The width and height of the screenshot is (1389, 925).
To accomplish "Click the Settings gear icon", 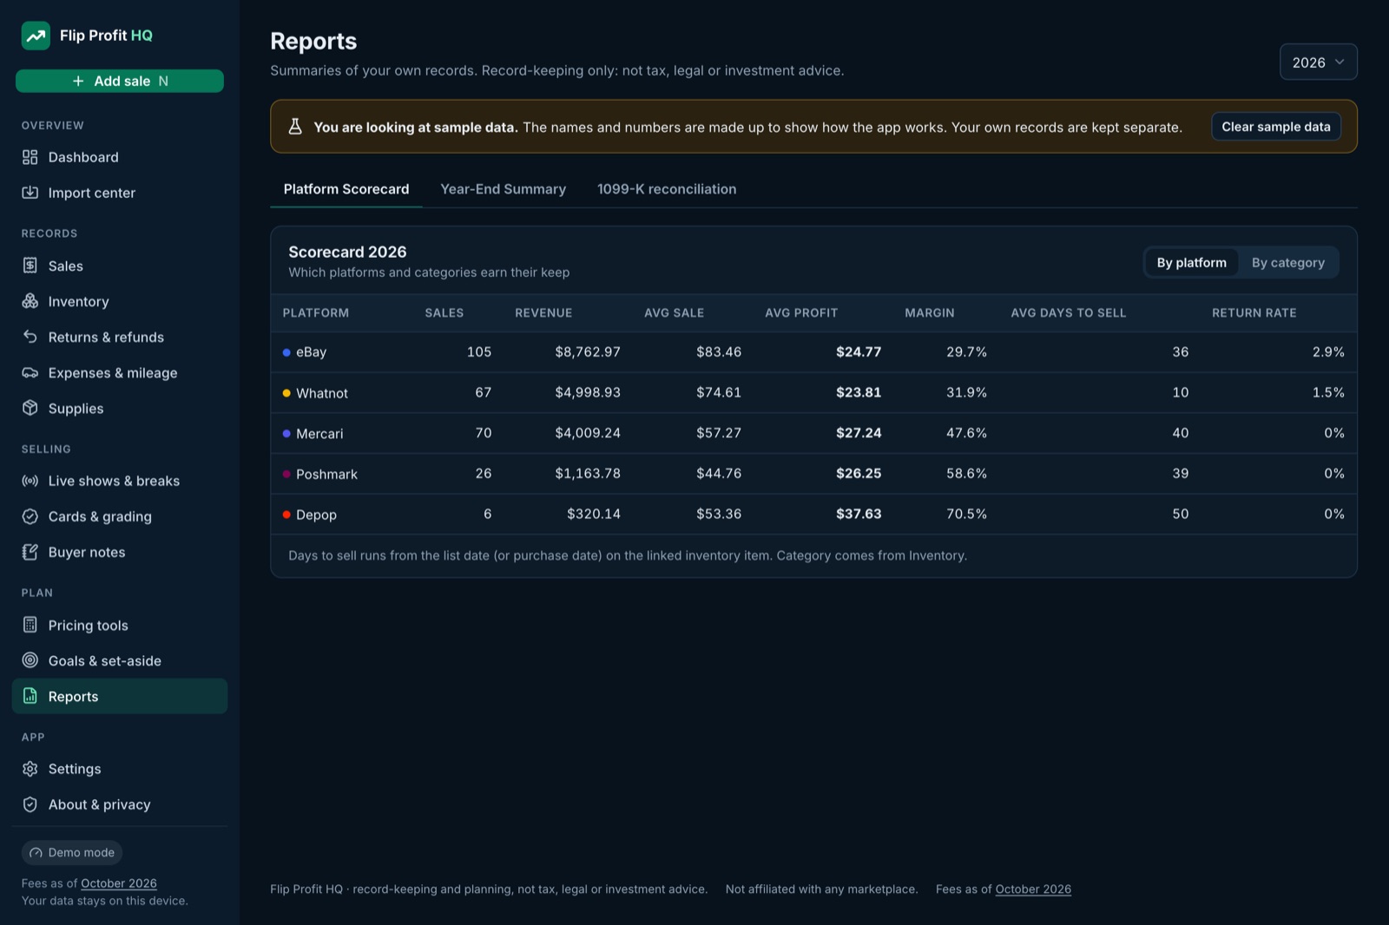I will 30,769.
